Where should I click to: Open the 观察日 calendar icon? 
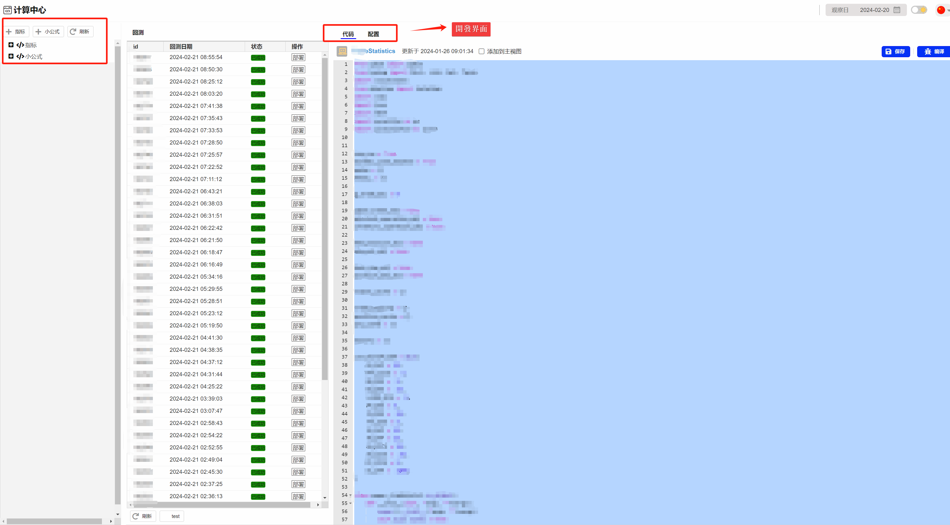pyautogui.click(x=897, y=10)
